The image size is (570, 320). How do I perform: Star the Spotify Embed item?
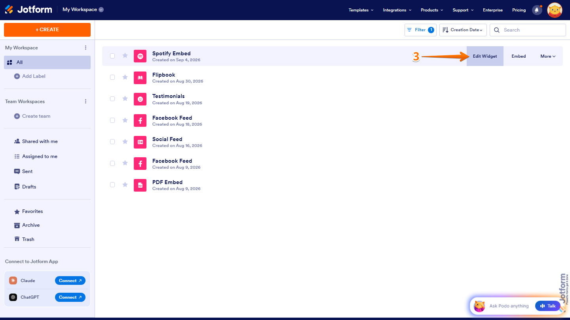click(x=125, y=56)
